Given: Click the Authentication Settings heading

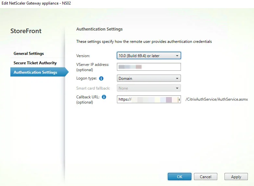Looking at the screenshot, I should pos(99,29).
